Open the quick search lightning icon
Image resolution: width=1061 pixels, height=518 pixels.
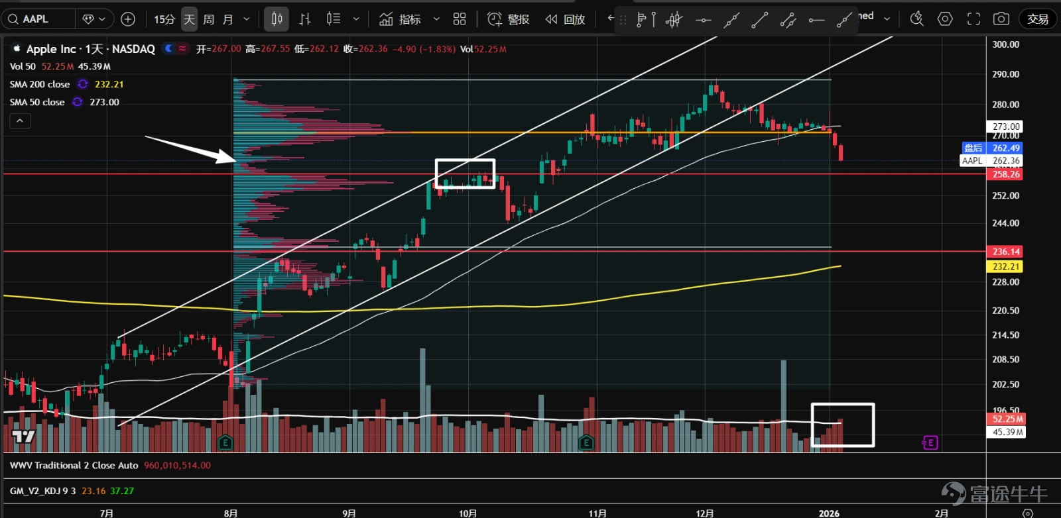click(x=917, y=19)
